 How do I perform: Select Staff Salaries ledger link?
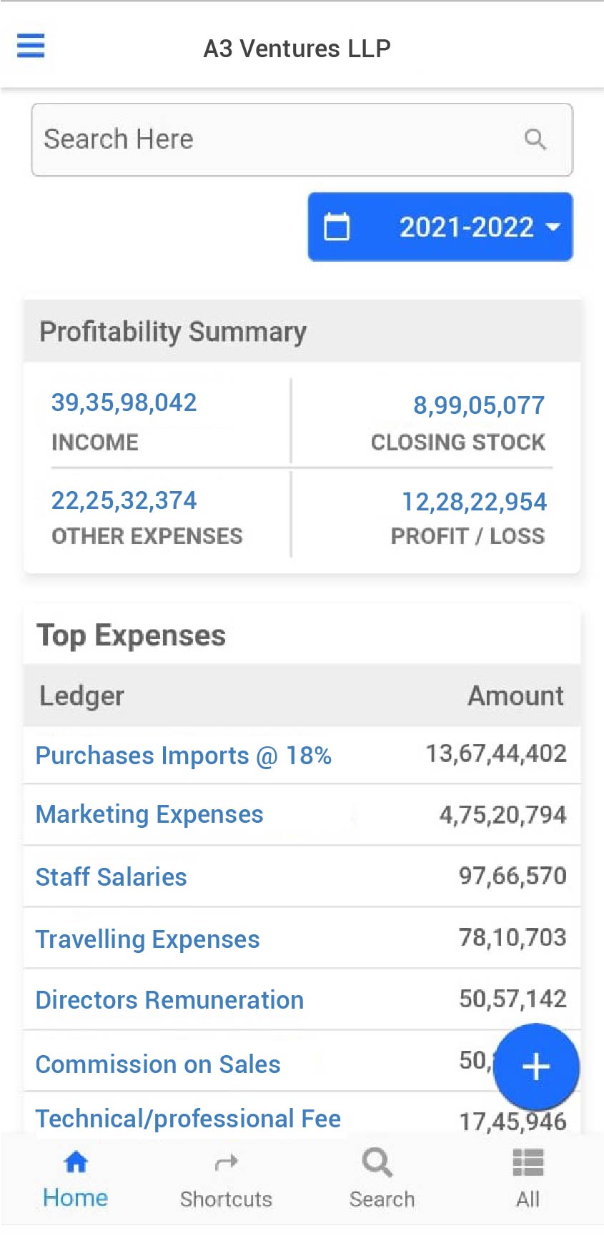(112, 877)
